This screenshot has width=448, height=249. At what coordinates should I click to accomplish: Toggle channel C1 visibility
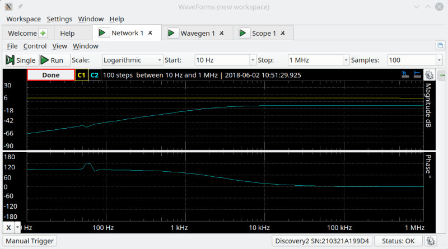(x=81, y=75)
